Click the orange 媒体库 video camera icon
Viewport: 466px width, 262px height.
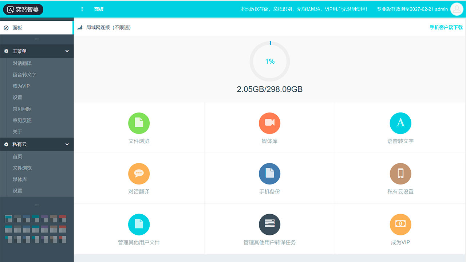tap(269, 123)
